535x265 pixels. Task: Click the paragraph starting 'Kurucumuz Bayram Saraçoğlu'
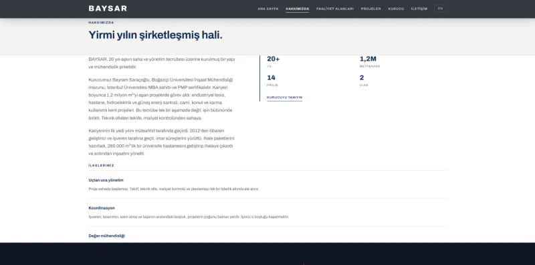pyautogui.click(x=160, y=99)
